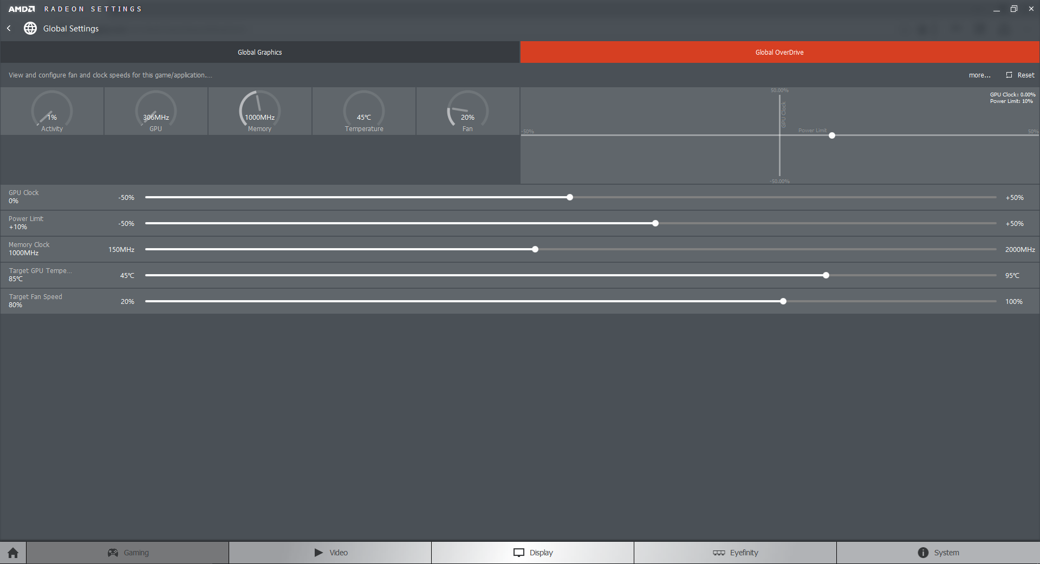
Task: Click the Target GPU Temperature slider handle
Action: click(x=826, y=275)
